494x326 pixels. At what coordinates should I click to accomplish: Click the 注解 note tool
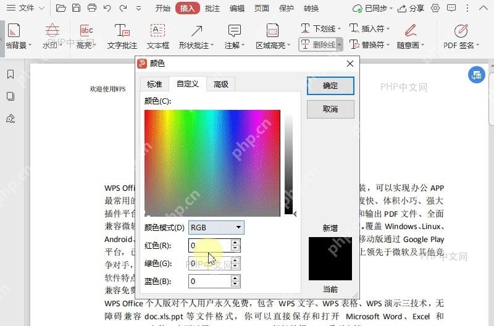[x=235, y=36]
